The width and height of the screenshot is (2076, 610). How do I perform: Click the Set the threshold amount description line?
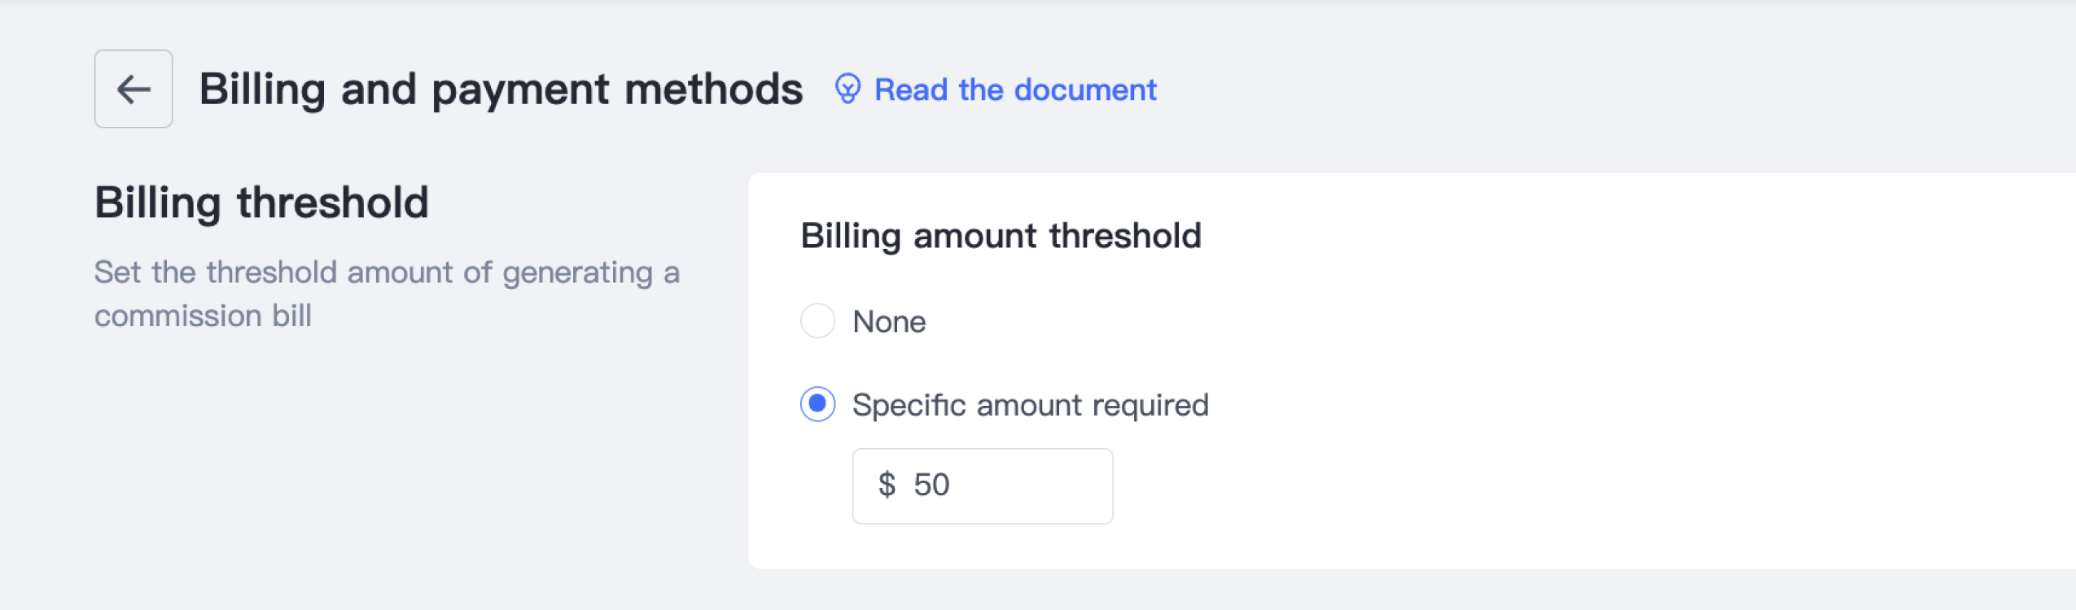[387, 272]
